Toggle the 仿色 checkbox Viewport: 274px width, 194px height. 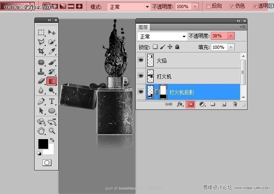(232, 7)
